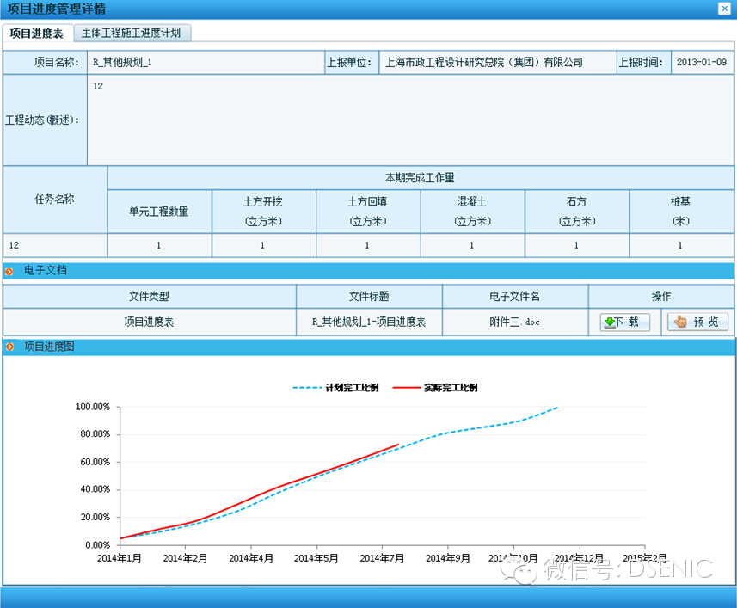This screenshot has height=608, width=737.
Task: Click the 下载 button for 附件三.doc
Action: (x=624, y=322)
